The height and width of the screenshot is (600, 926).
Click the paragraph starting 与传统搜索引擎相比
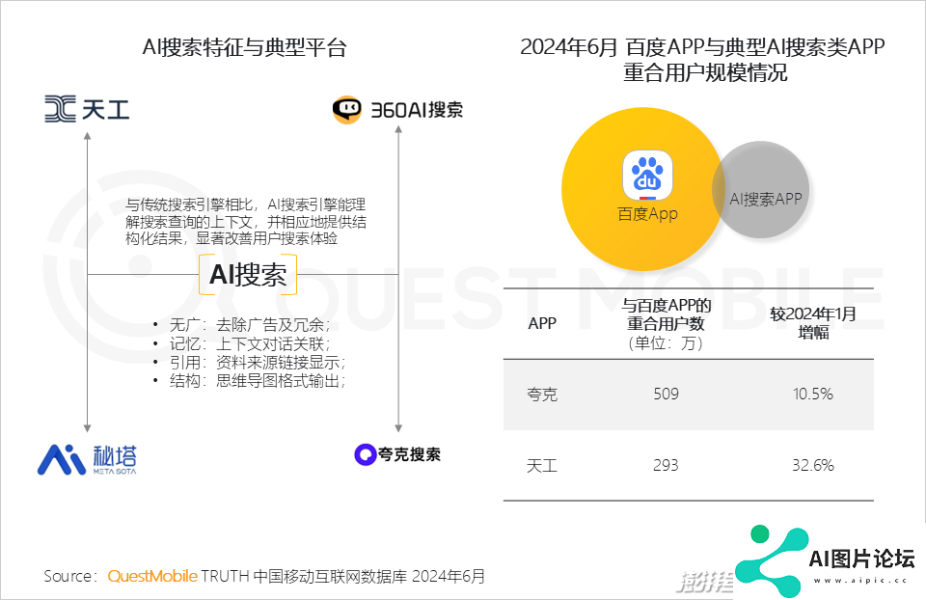click(x=246, y=222)
